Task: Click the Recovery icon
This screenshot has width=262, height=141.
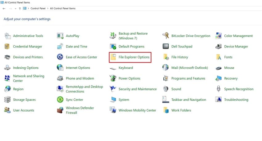Action: pyautogui.click(x=219, y=78)
